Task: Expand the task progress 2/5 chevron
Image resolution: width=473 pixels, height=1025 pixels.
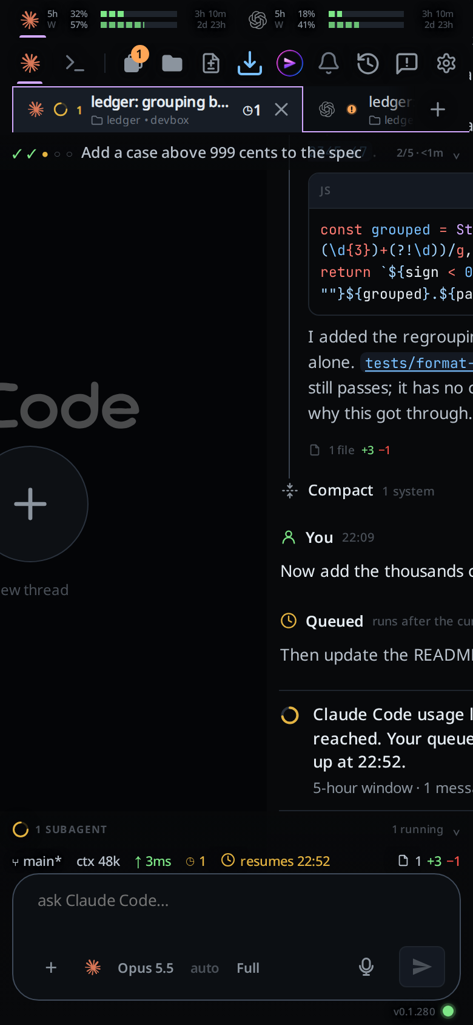Action: (x=456, y=155)
